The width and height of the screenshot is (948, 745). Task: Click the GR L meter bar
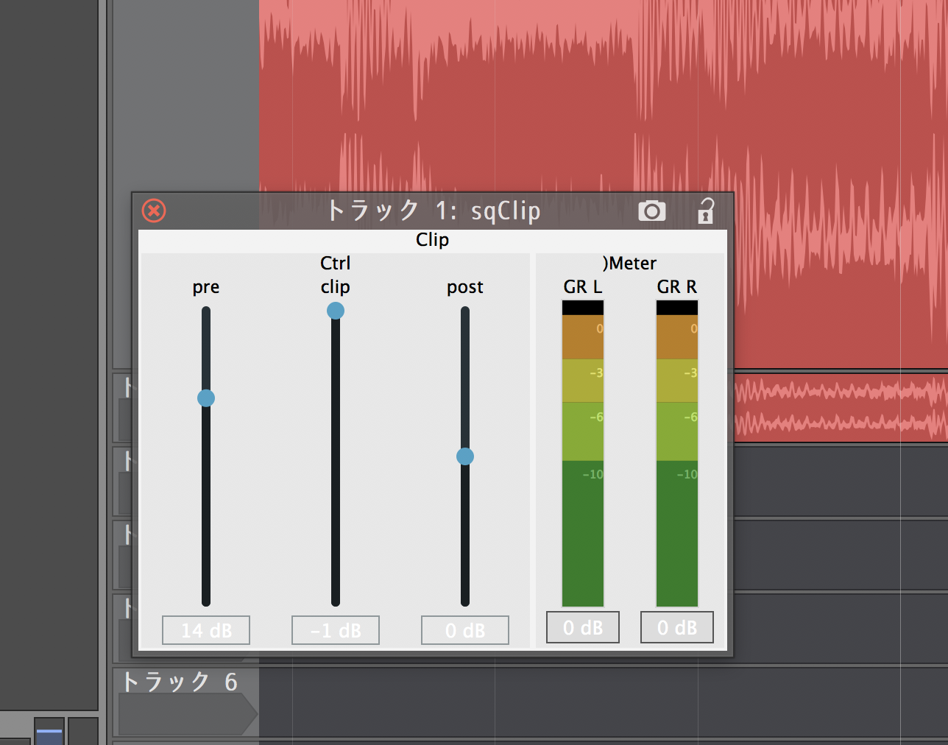point(583,453)
